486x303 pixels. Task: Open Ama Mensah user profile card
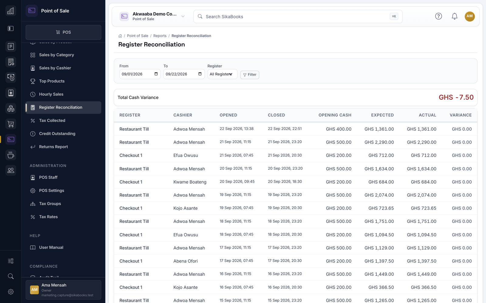click(63, 290)
